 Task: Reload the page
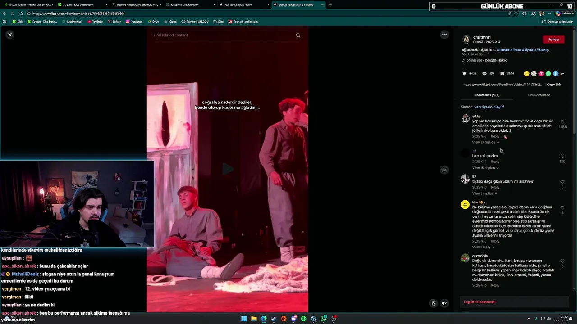pos(13,13)
